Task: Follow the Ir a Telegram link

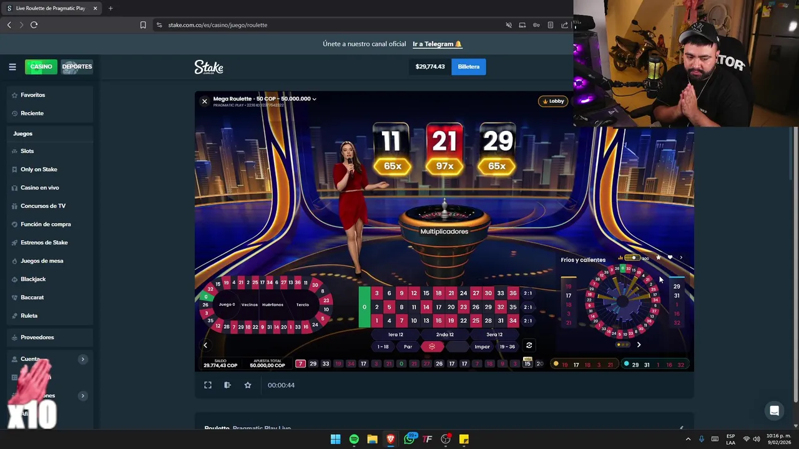Action: coord(437,44)
